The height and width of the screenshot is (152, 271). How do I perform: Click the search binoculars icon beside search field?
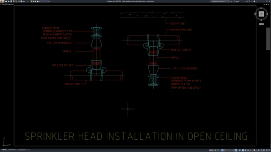click(x=232, y=1)
